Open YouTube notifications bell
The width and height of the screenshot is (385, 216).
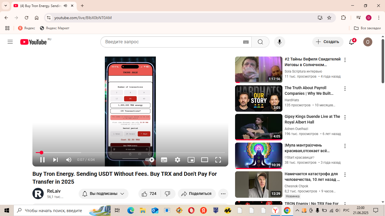tap(351, 42)
